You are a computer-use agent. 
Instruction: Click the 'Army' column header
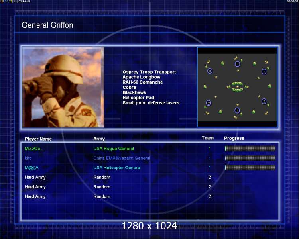tap(99, 139)
